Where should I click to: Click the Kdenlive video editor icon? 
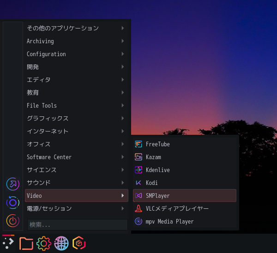(x=138, y=170)
